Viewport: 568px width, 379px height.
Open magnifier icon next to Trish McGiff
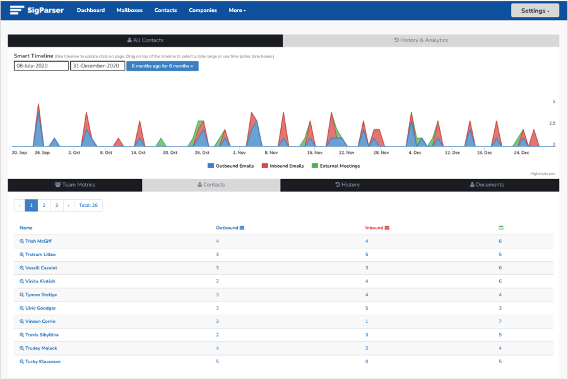tap(21, 241)
